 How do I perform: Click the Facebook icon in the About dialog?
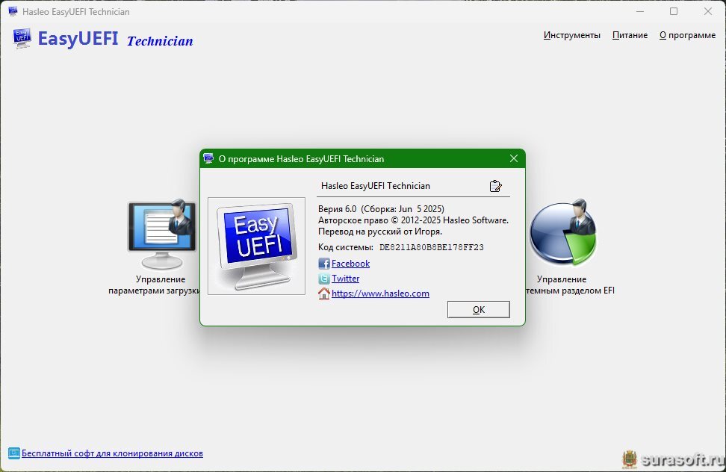[324, 264]
